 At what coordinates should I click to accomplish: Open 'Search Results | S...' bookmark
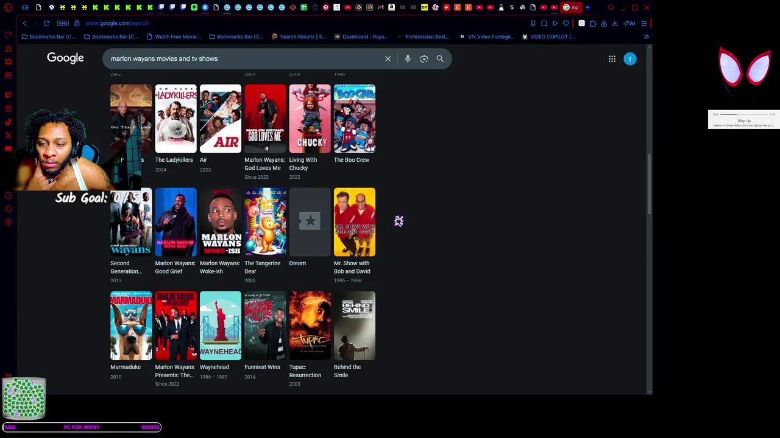pyautogui.click(x=299, y=36)
